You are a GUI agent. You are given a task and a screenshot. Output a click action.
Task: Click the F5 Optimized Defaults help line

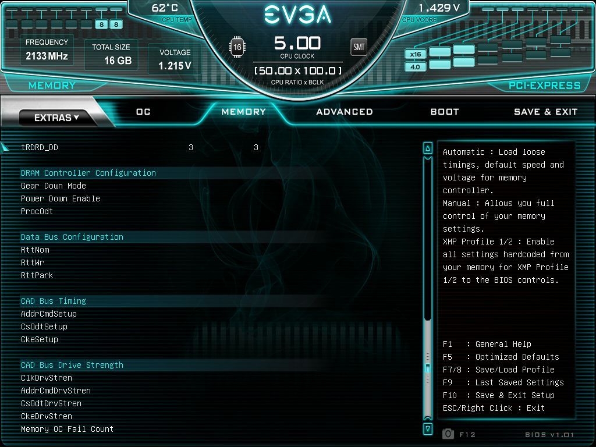(501, 357)
